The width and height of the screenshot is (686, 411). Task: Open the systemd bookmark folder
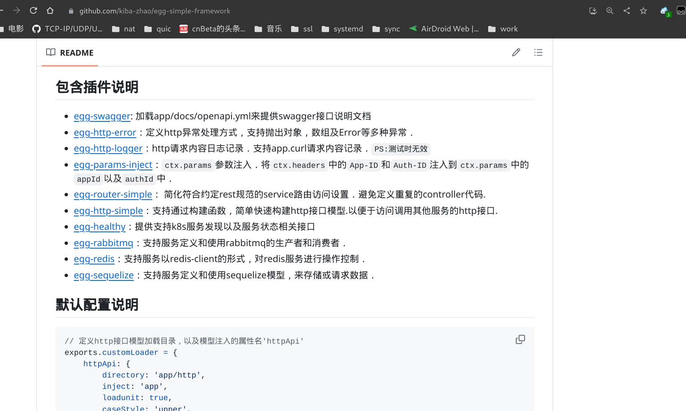pos(342,29)
